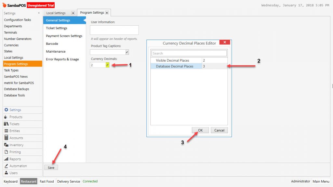This screenshot has height=187, width=333.
Task: Click the Unregistered Trial badge
Action: pos(41,5)
